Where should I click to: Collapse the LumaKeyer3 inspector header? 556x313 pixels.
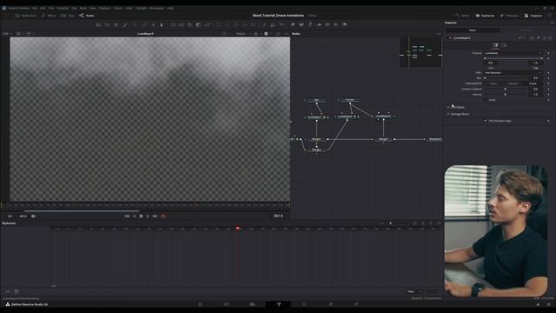[x=450, y=37]
